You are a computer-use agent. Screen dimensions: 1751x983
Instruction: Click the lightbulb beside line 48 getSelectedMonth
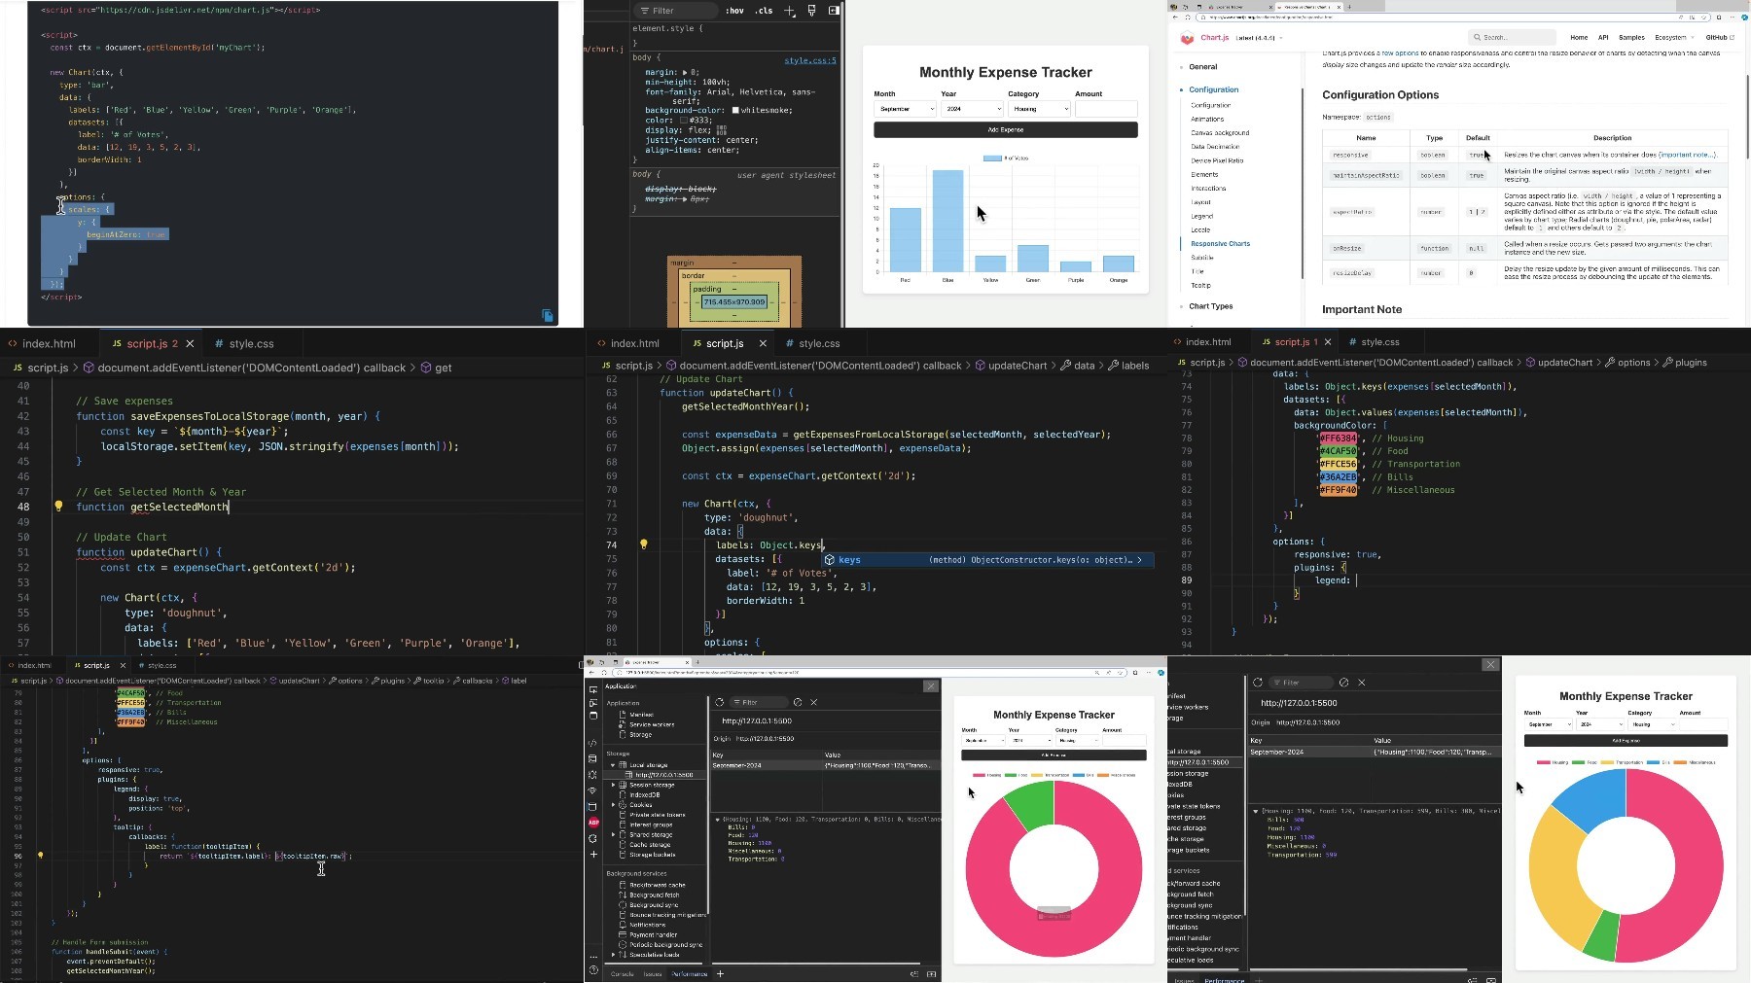58,507
